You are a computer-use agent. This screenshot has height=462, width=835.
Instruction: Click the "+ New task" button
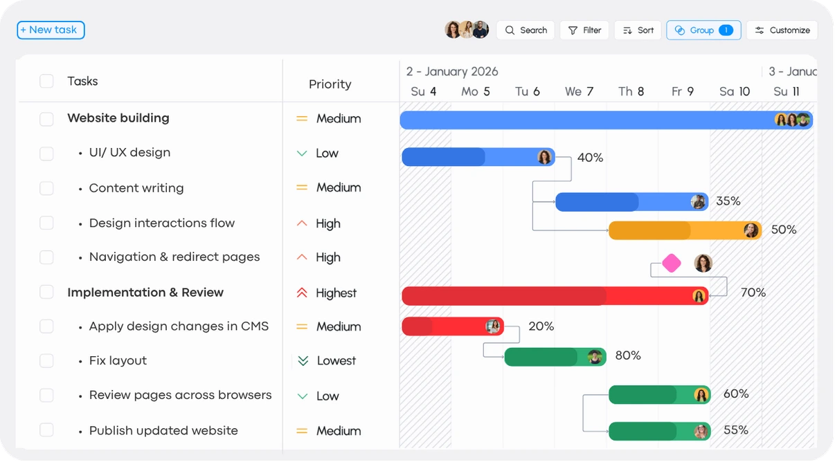point(50,30)
